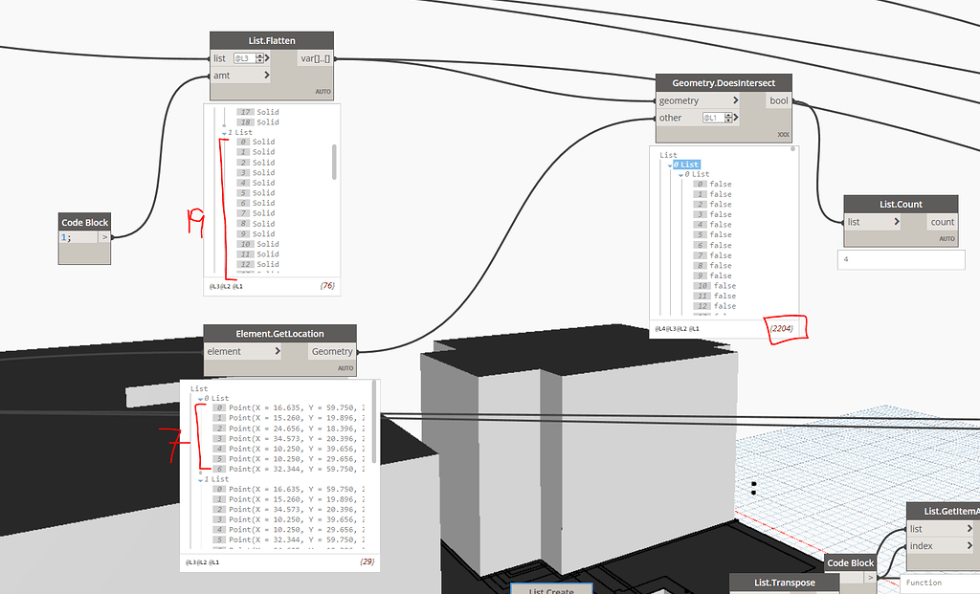Viewport: 980px width, 594px height.
Task: Select the List.Create node at the bottom
Action: click(x=551, y=590)
